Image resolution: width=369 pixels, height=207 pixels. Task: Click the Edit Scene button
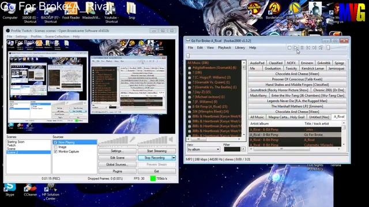pos(117,158)
